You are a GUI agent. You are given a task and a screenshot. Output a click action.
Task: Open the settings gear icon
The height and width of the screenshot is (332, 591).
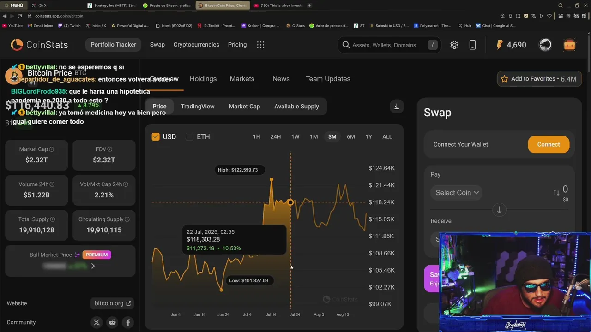tap(454, 45)
